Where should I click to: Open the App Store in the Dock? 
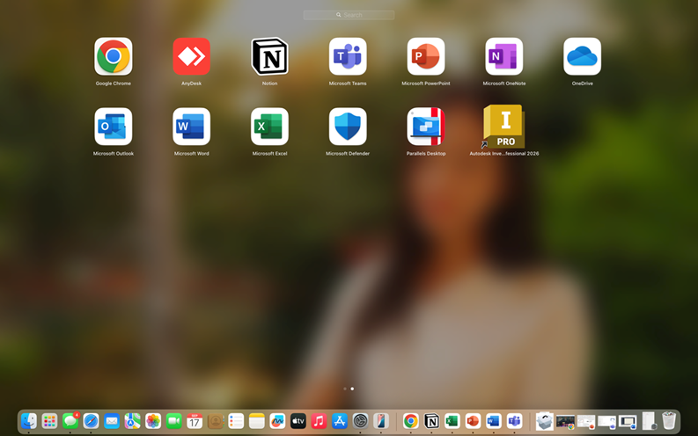pos(340,421)
